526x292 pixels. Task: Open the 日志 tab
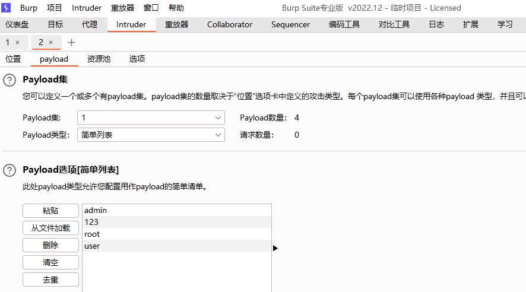pyautogui.click(x=436, y=24)
